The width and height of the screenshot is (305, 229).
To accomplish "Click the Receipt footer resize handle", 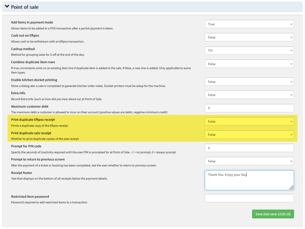I will 291,187.
